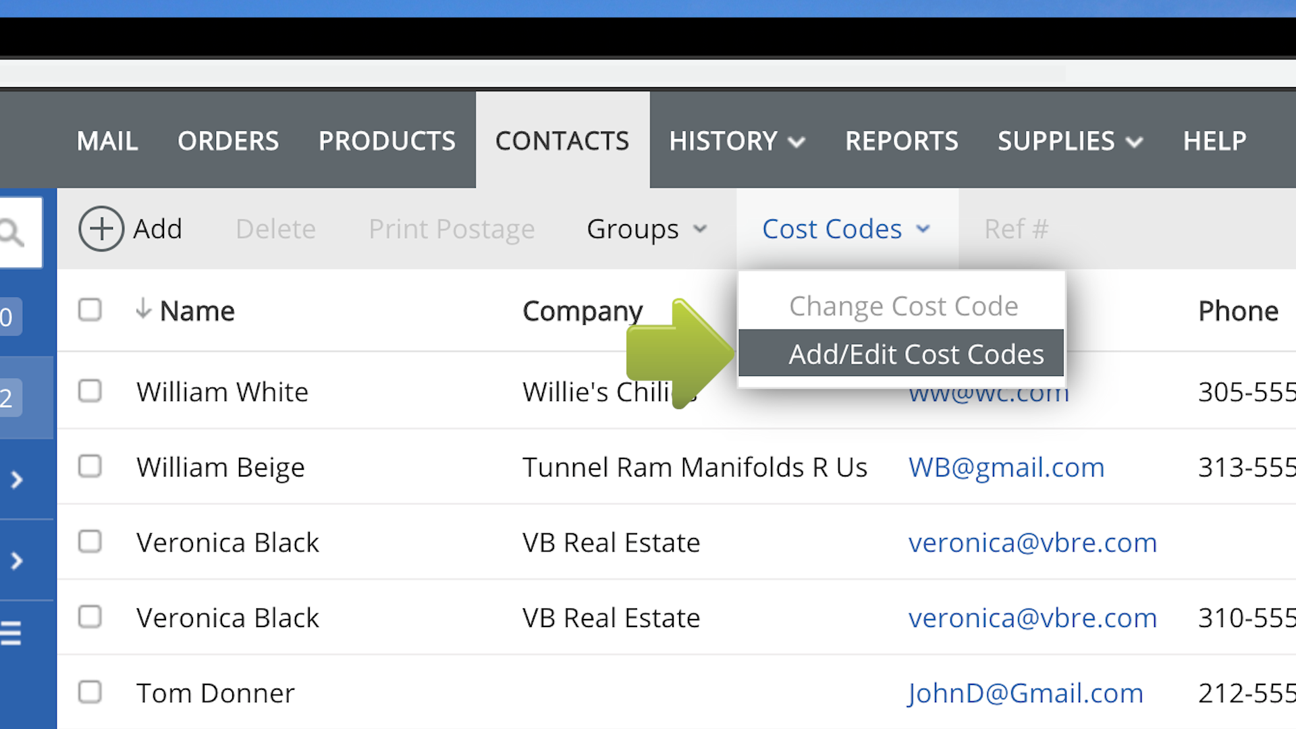Select the William White checkbox

coord(90,391)
